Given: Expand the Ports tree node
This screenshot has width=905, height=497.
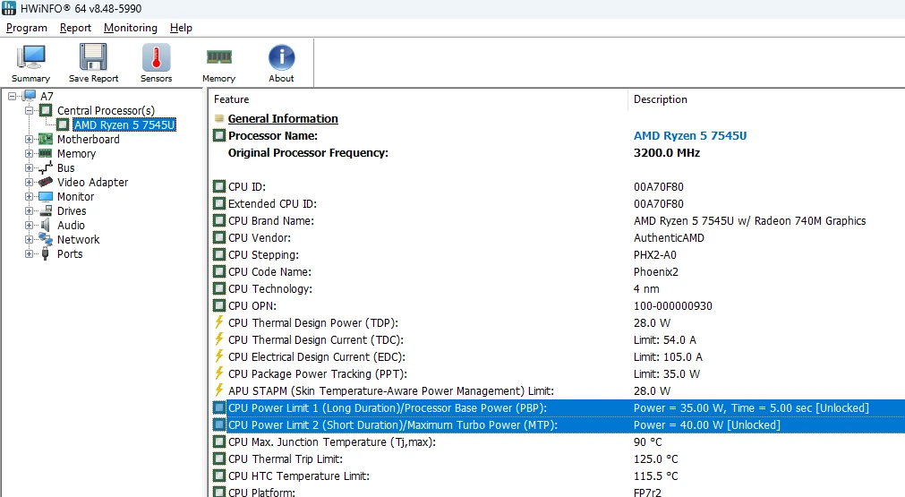Looking at the screenshot, I should point(29,254).
